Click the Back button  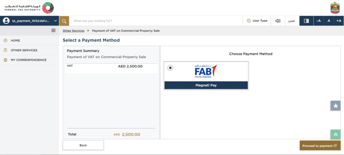coord(83,145)
